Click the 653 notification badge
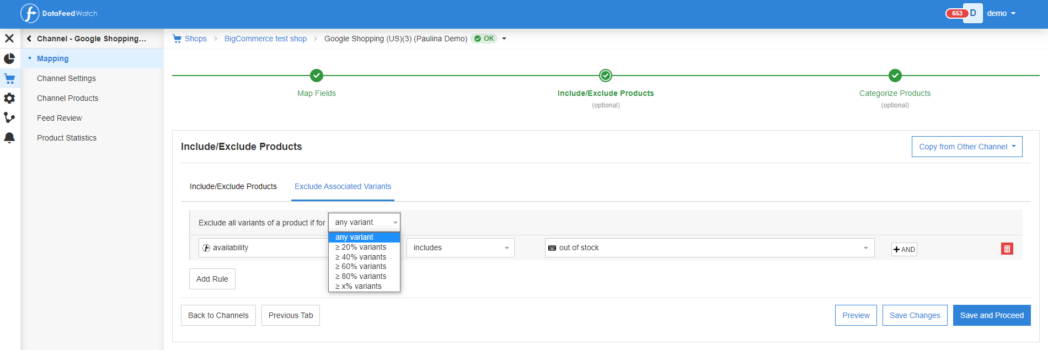Image resolution: width=1048 pixels, height=350 pixels. pyautogui.click(x=956, y=13)
